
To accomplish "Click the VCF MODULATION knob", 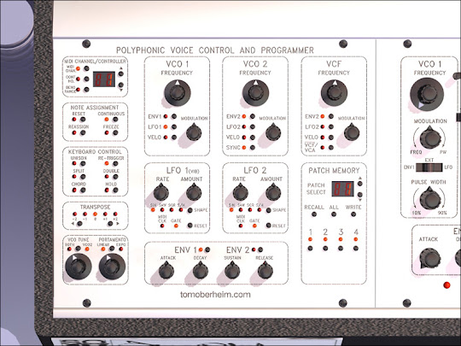I will [x=352, y=132].
